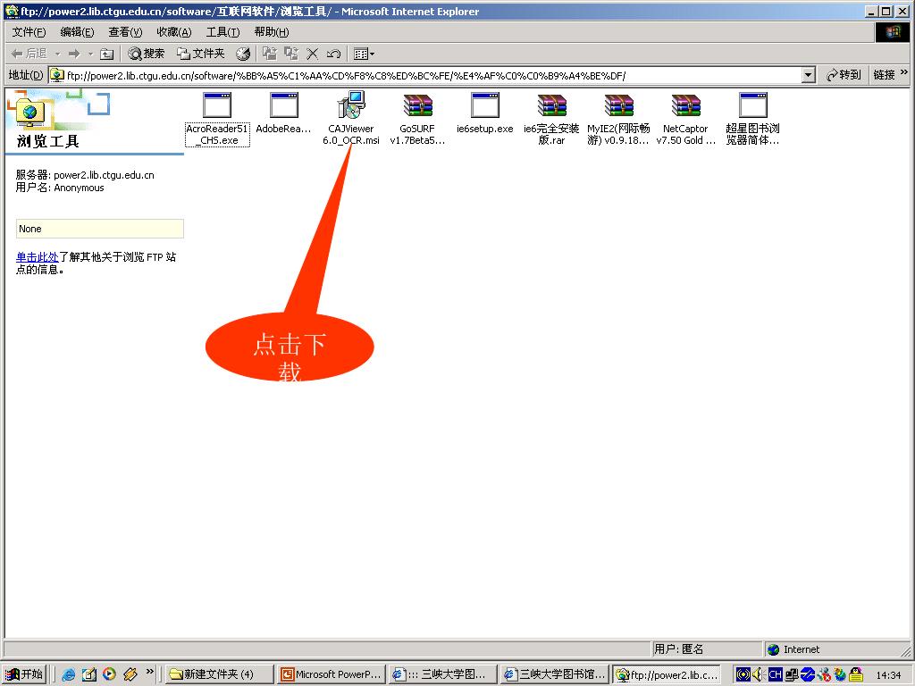Launch Windows Media Player from quick launch
915x686 pixels.
click(x=109, y=674)
